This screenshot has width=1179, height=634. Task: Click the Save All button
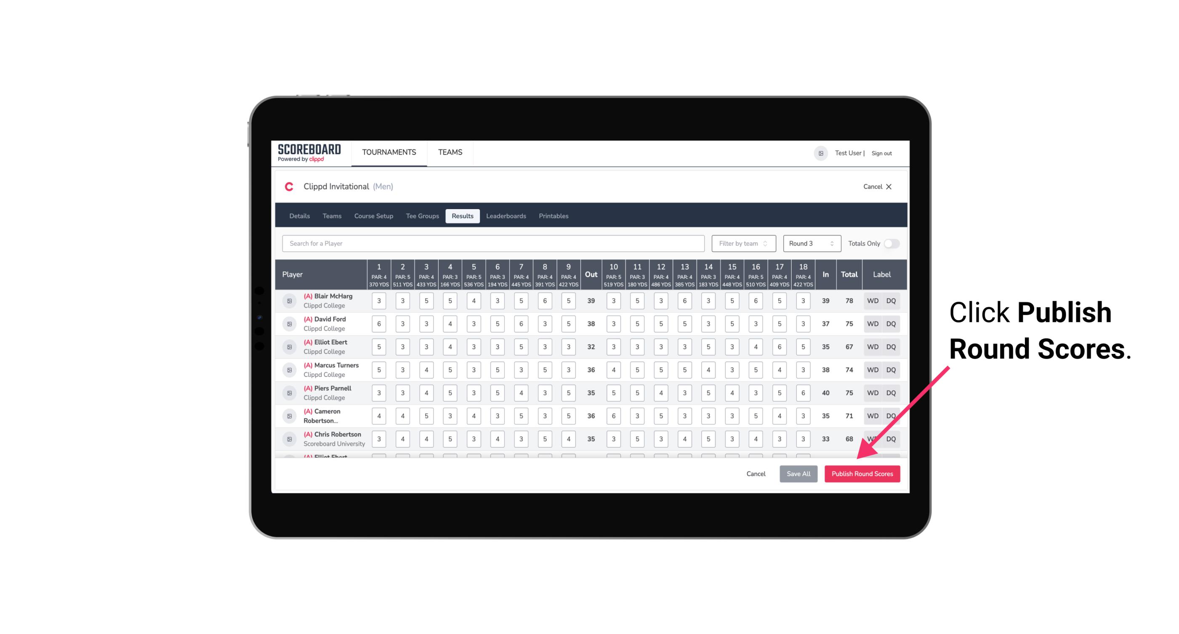point(799,474)
